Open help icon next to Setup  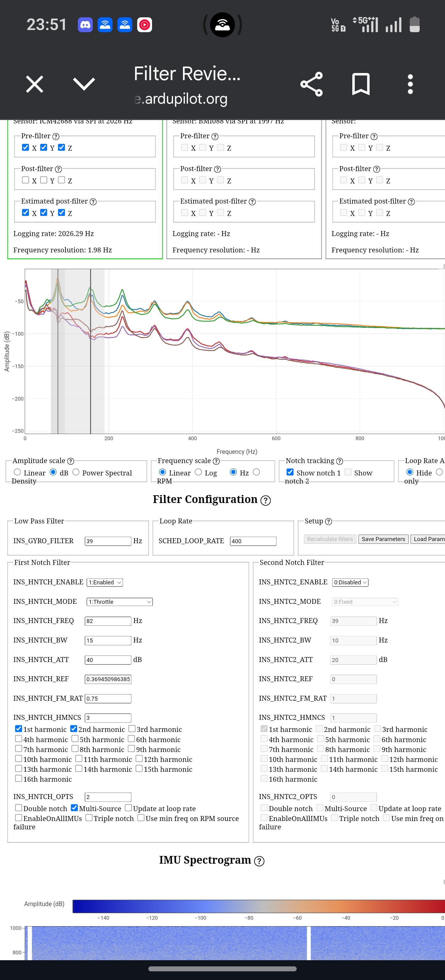tap(329, 521)
